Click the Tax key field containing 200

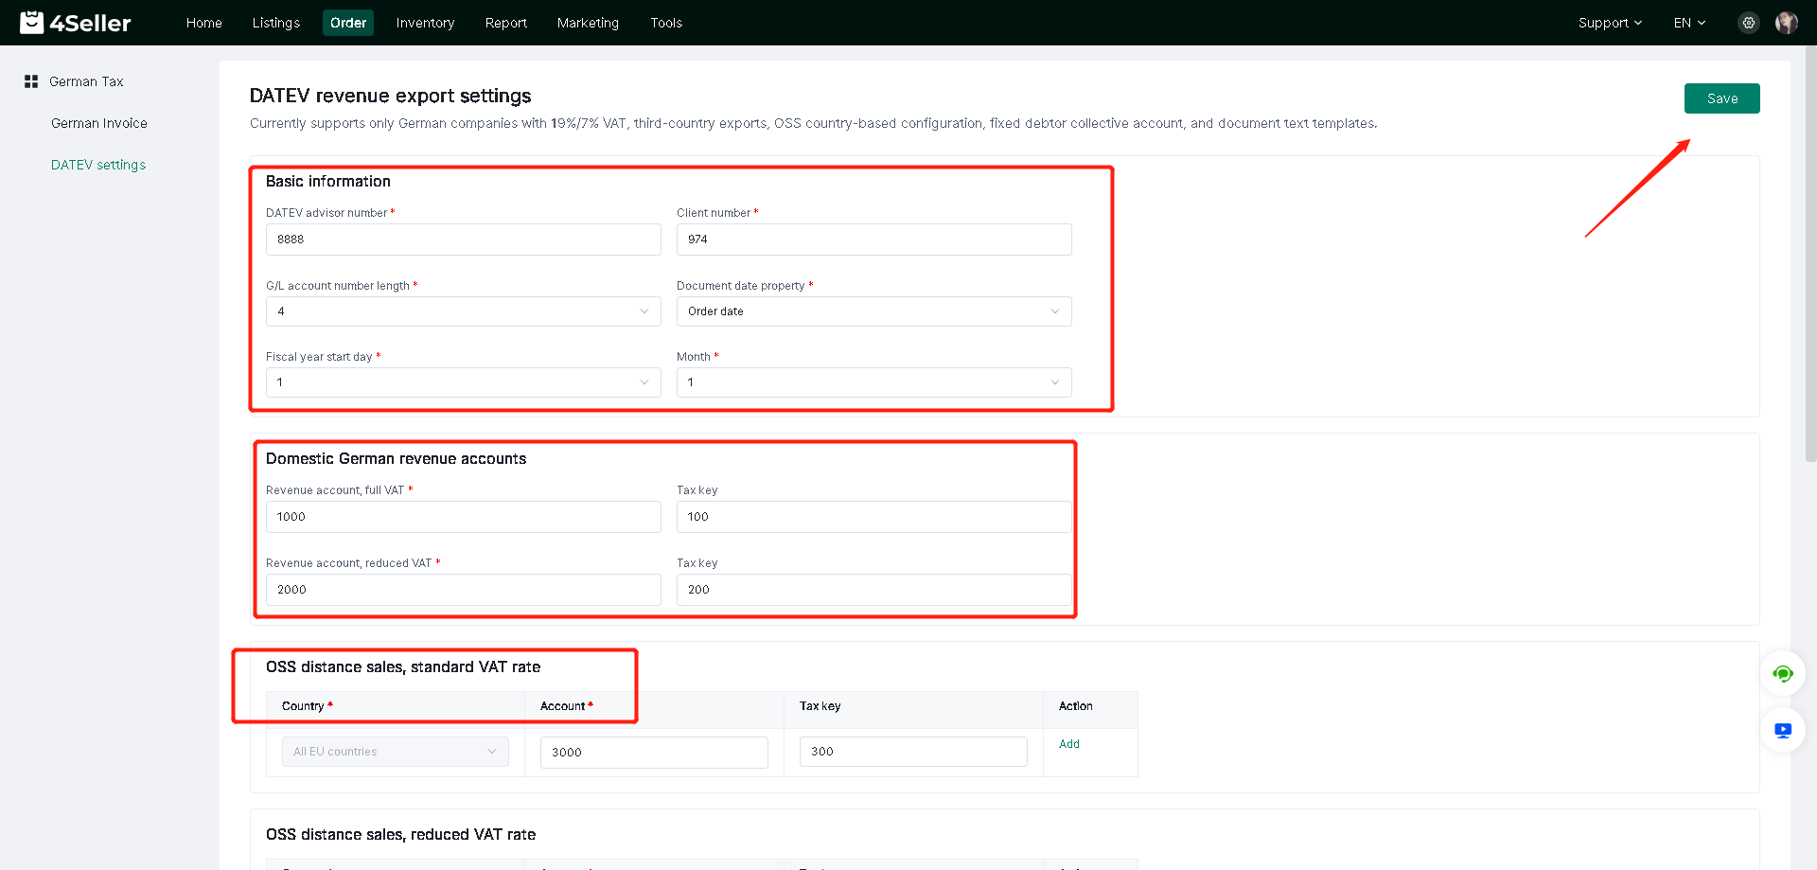[874, 590]
